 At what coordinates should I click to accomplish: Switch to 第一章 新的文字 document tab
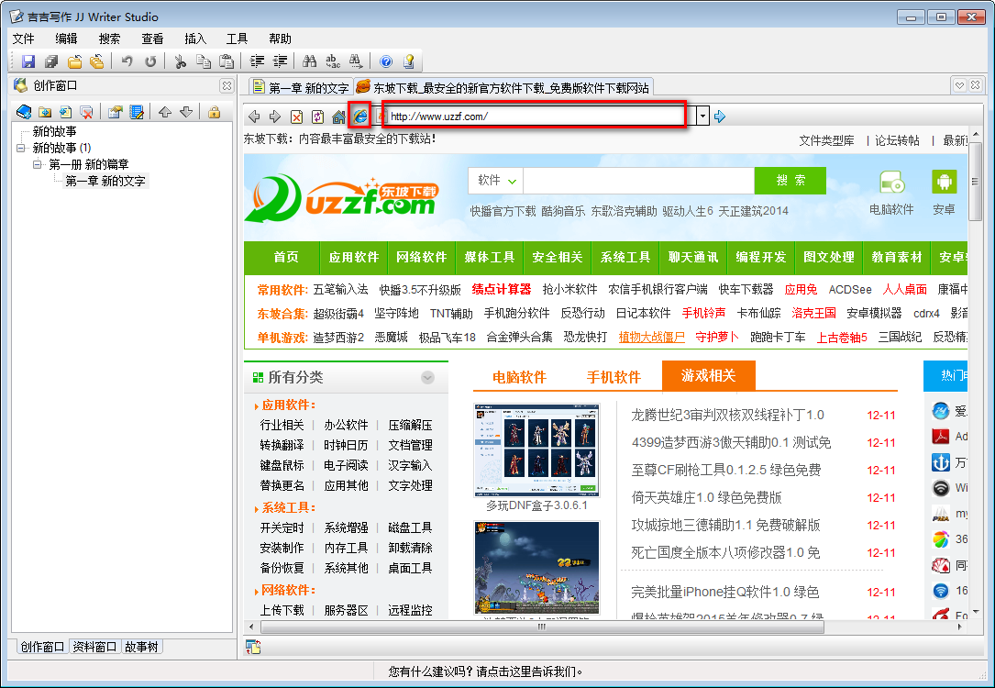click(x=300, y=87)
